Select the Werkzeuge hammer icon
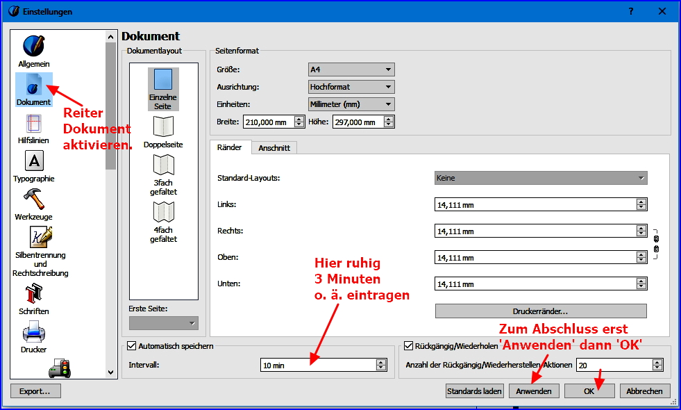681x410 pixels. coord(33,200)
